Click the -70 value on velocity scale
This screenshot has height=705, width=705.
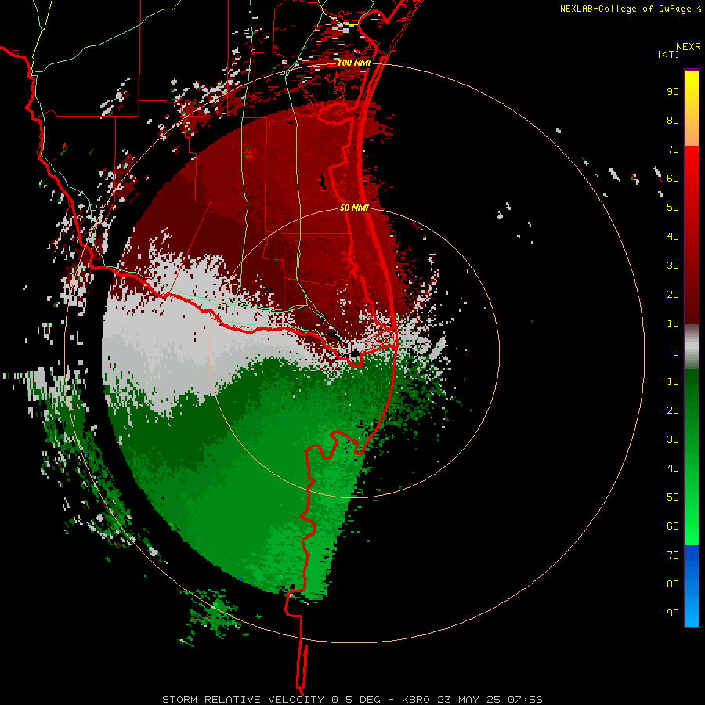(x=670, y=555)
